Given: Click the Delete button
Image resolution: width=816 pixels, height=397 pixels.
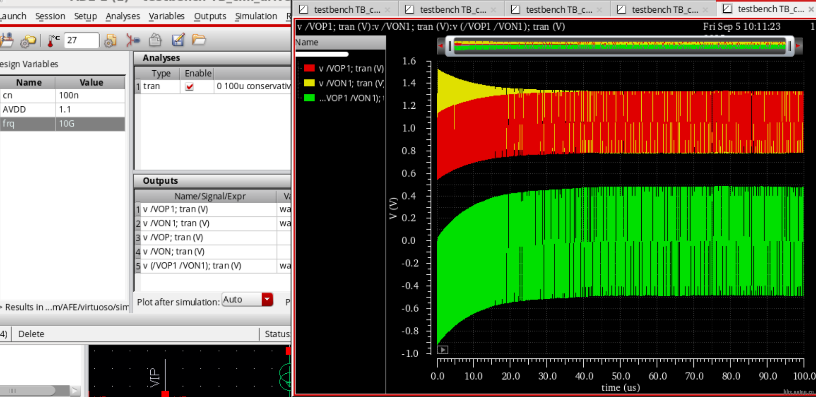Looking at the screenshot, I should (x=31, y=334).
